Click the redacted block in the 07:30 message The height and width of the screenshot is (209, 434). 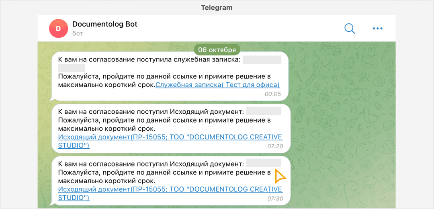click(x=264, y=164)
